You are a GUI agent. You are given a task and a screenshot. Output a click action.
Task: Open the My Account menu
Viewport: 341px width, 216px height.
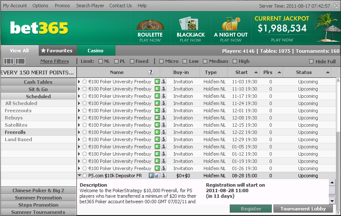[x=15, y=6]
